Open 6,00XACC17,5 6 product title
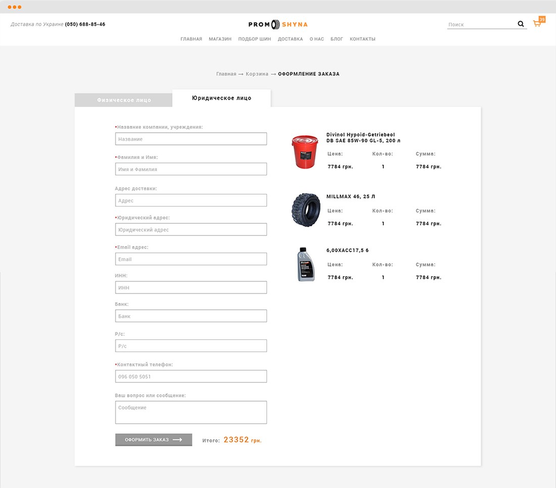The height and width of the screenshot is (488, 556). pyautogui.click(x=347, y=250)
